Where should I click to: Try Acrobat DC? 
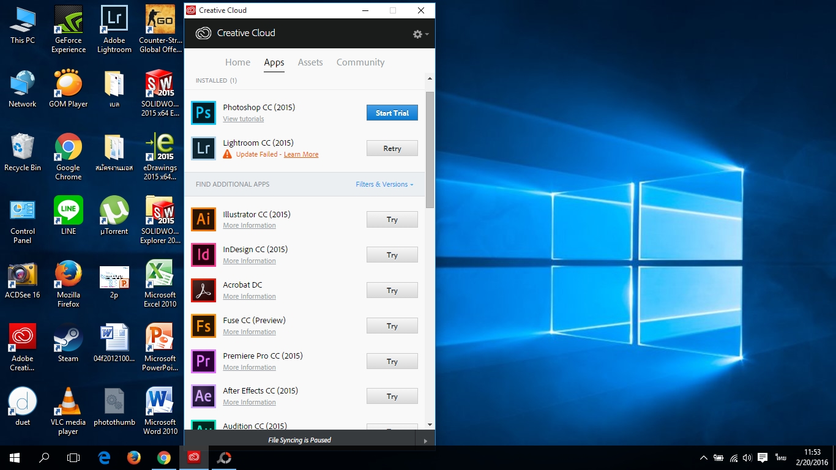point(392,290)
